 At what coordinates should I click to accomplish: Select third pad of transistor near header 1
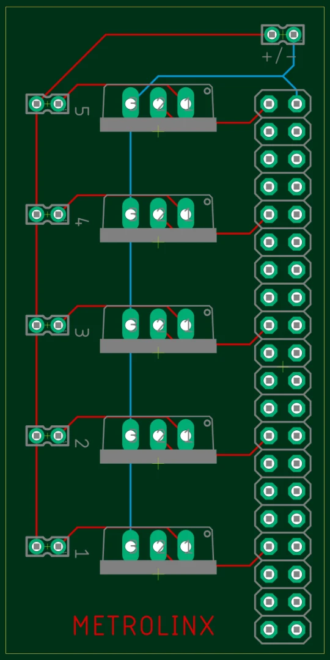(x=186, y=546)
